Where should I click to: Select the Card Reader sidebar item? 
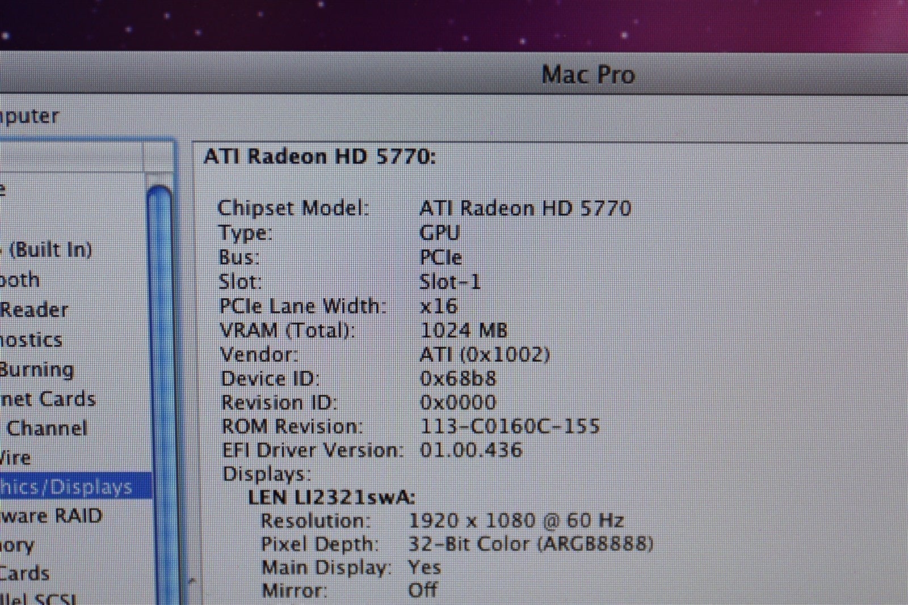(x=34, y=310)
